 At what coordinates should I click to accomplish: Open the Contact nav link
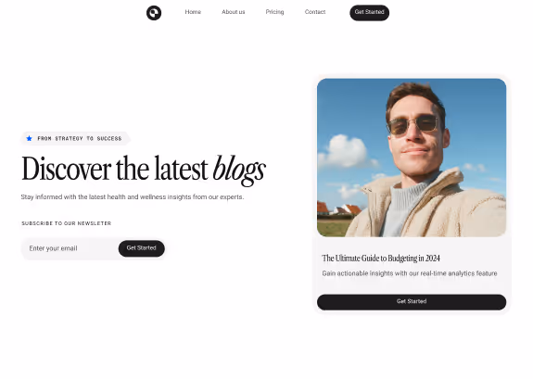coord(315,12)
